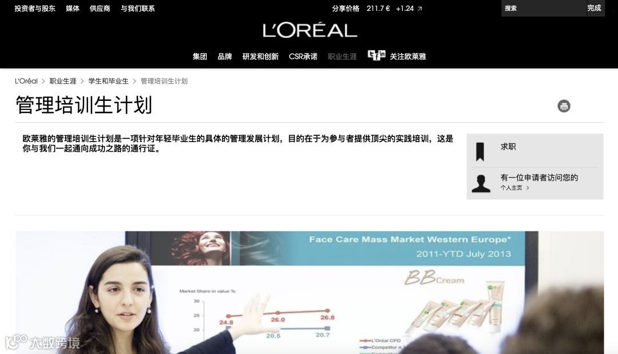Open the 媒体 link

[73, 8]
